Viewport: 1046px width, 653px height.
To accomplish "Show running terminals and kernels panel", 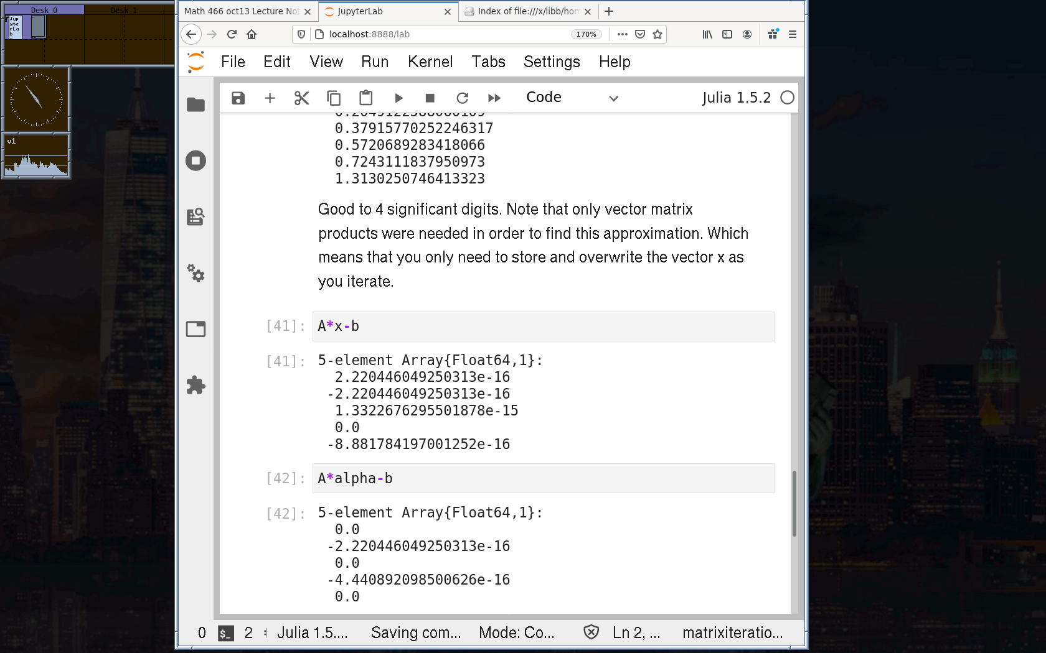I will click(196, 161).
